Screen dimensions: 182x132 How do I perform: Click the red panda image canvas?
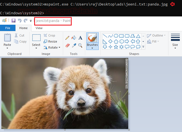pos(65,93)
